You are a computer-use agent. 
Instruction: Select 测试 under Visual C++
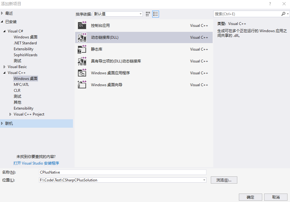(17, 96)
